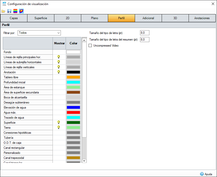Change the Tierra light green swatch
The image size is (217, 177).
pos(73,127)
